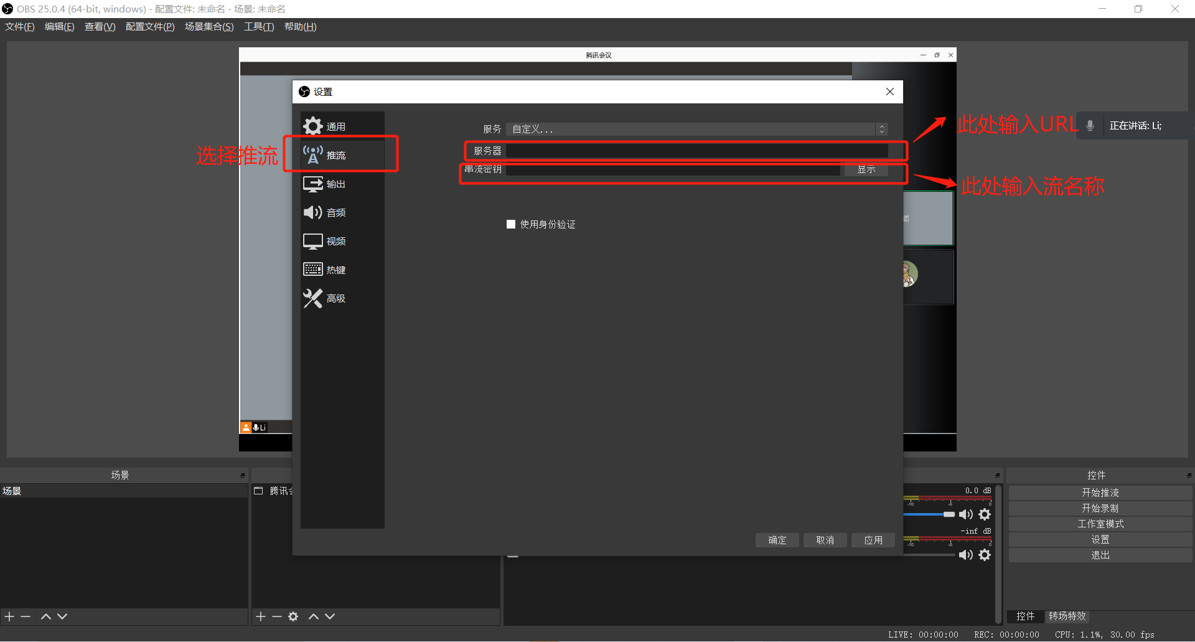The height and width of the screenshot is (642, 1195).
Task: Open the 文件(F) menu
Action: coord(20,27)
